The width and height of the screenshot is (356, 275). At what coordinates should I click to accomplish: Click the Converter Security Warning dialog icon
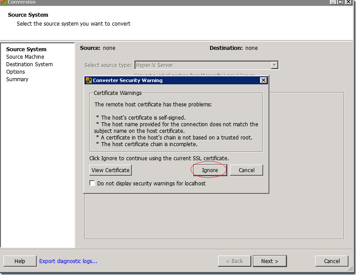coord(88,80)
